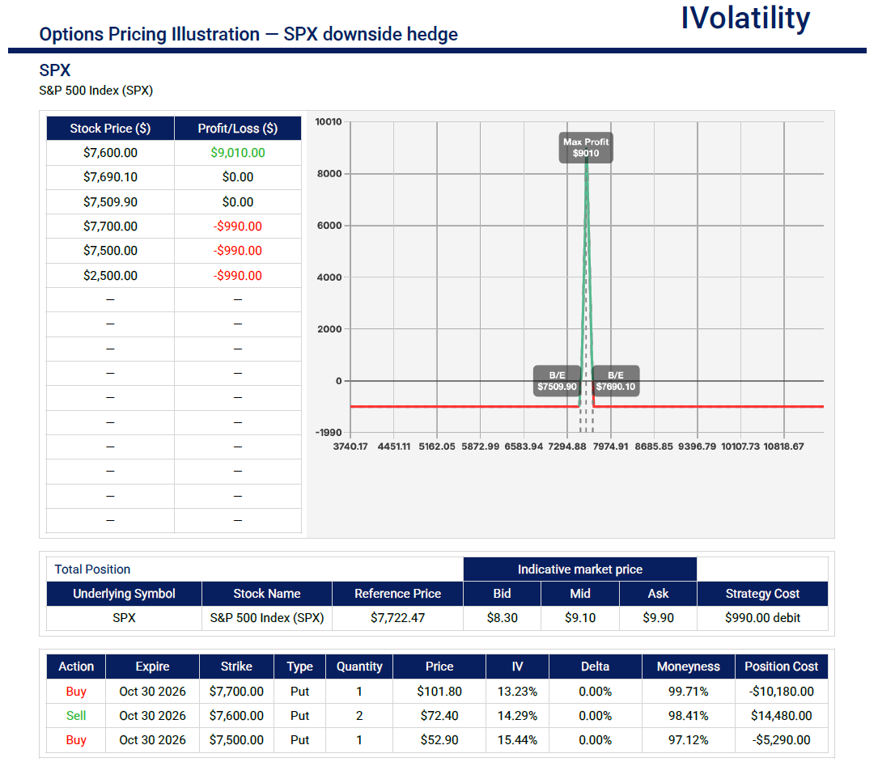Click the 'Moneyness' column header
The height and width of the screenshot is (762, 878).
688,667
